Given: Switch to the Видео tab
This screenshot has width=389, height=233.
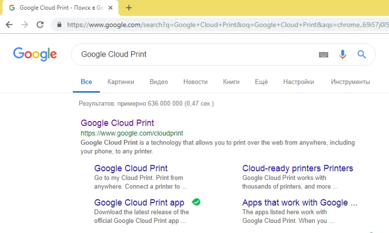Looking at the screenshot, I should coord(159,82).
